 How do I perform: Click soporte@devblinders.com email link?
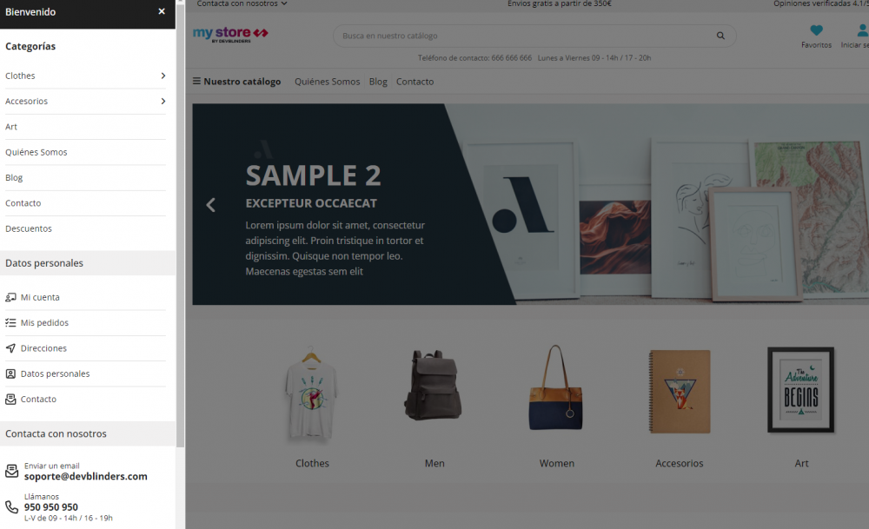86,476
